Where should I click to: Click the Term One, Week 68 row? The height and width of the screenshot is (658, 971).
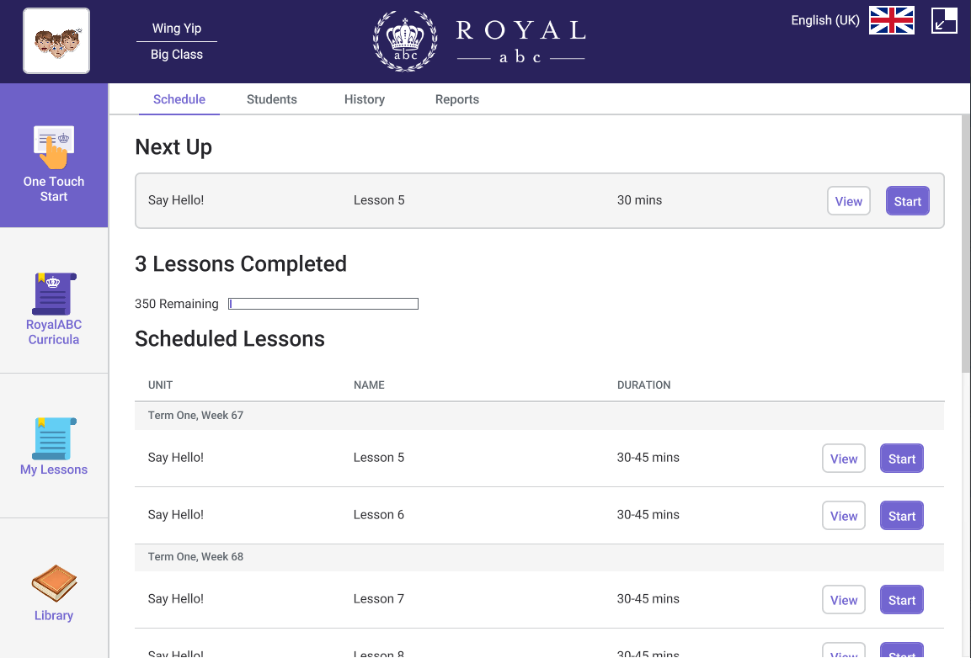coord(539,556)
